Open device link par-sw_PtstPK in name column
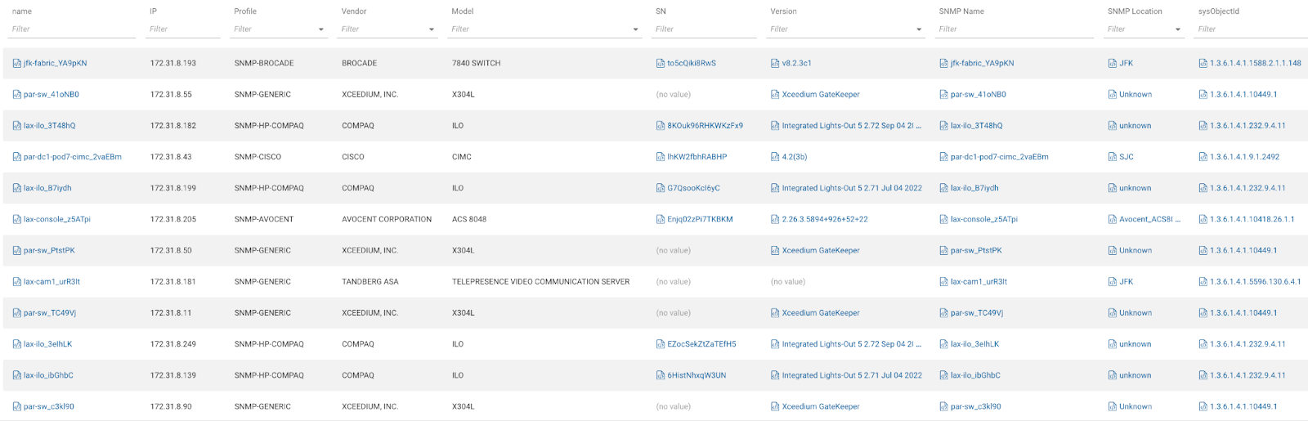The width and height of the screenshot is (1308, 421). [x=49, y=251]
